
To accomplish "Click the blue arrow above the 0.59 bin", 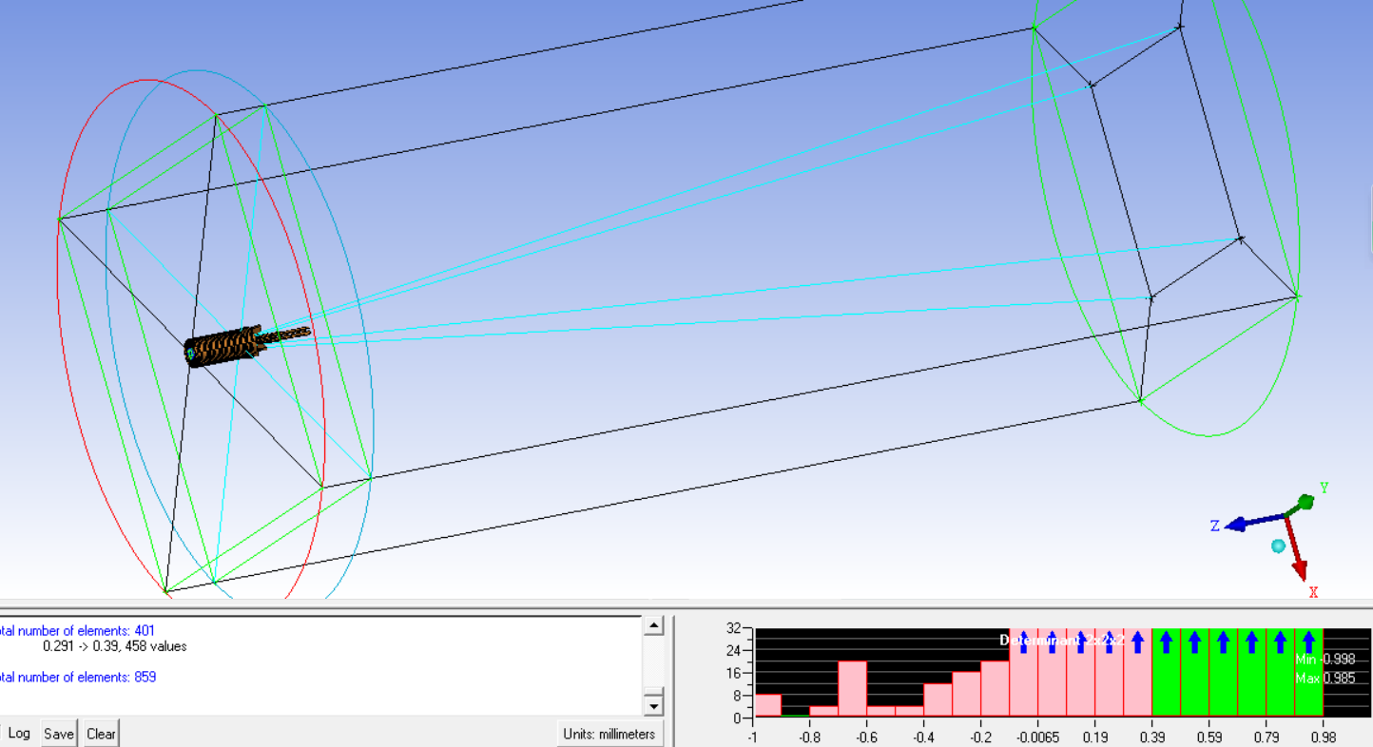I will pyautogui.click(x=1223, y=642).
